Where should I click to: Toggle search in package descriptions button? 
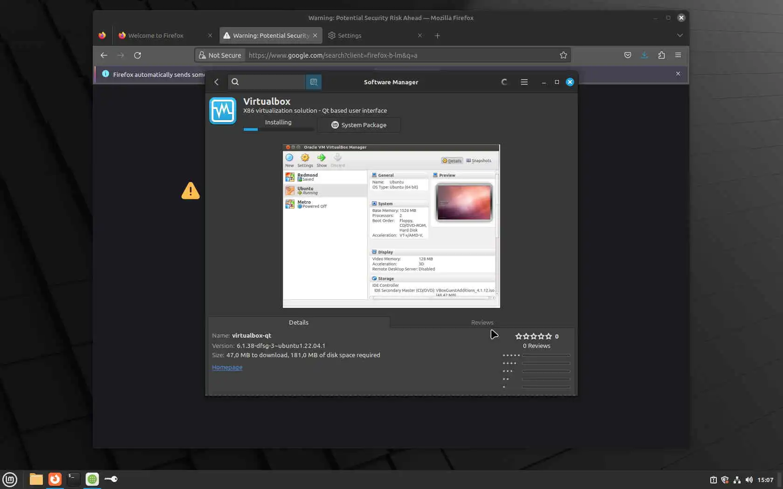click(x=314, y=82)
